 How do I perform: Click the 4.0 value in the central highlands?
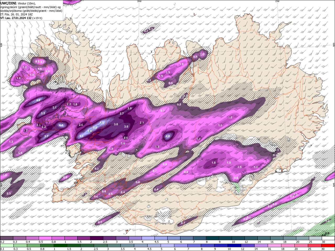(168, 136)
